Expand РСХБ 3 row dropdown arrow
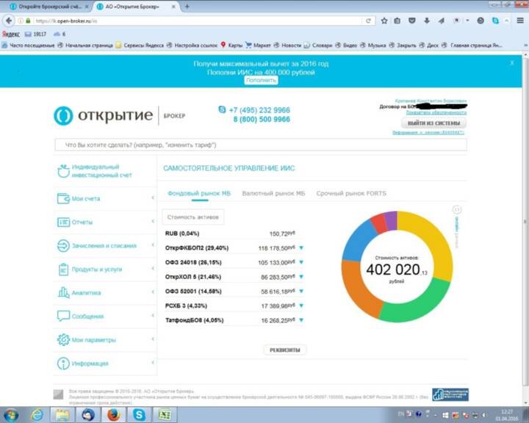 point(301,305)
